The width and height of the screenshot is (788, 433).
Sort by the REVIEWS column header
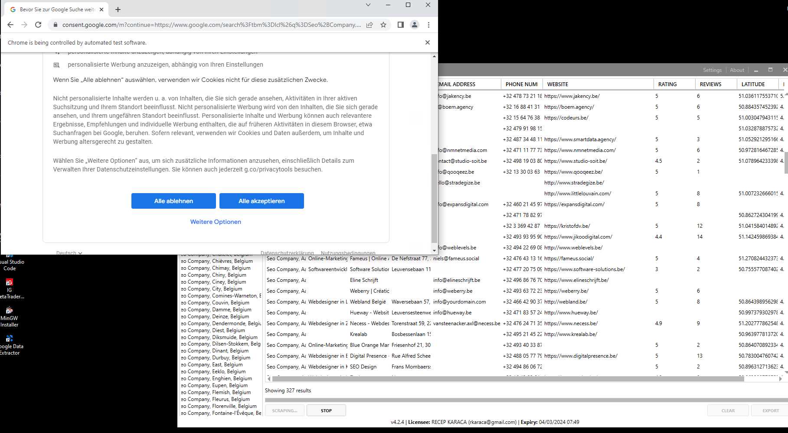716,84
